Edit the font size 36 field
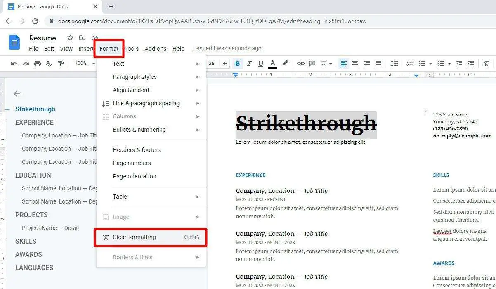This screenshot has height=289, width=496. click(212, 64)
